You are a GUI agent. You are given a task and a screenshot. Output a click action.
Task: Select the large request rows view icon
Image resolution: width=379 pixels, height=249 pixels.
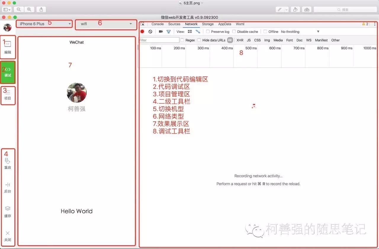(190, 31)
